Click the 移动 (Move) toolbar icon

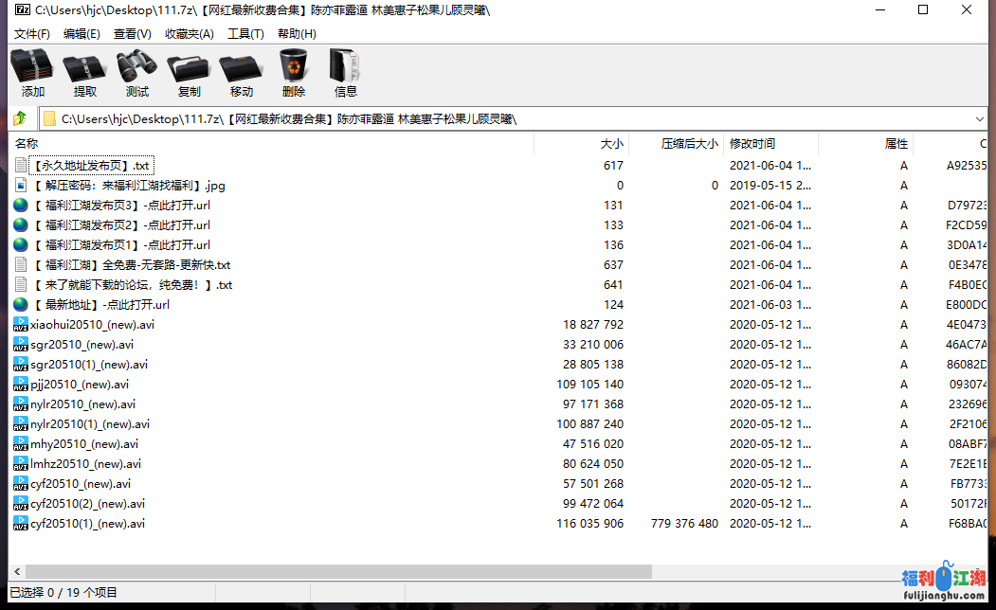241,73
